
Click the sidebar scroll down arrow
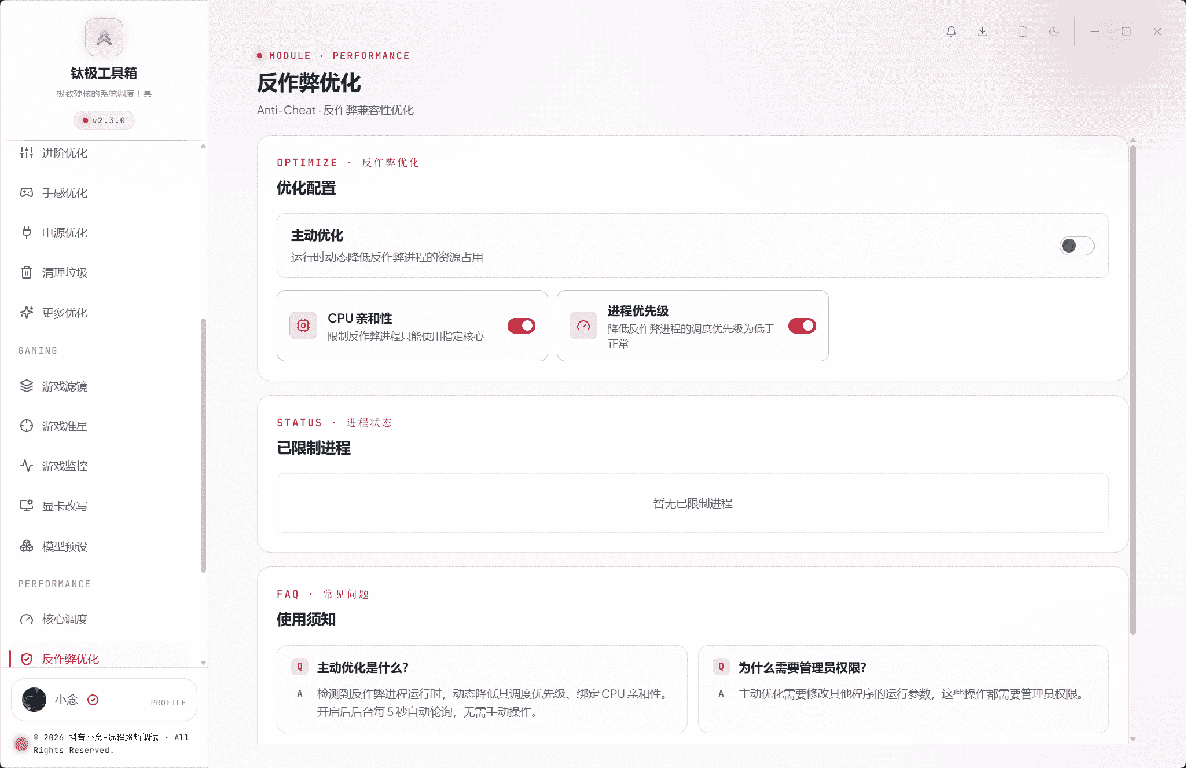[x=203, y=663]
